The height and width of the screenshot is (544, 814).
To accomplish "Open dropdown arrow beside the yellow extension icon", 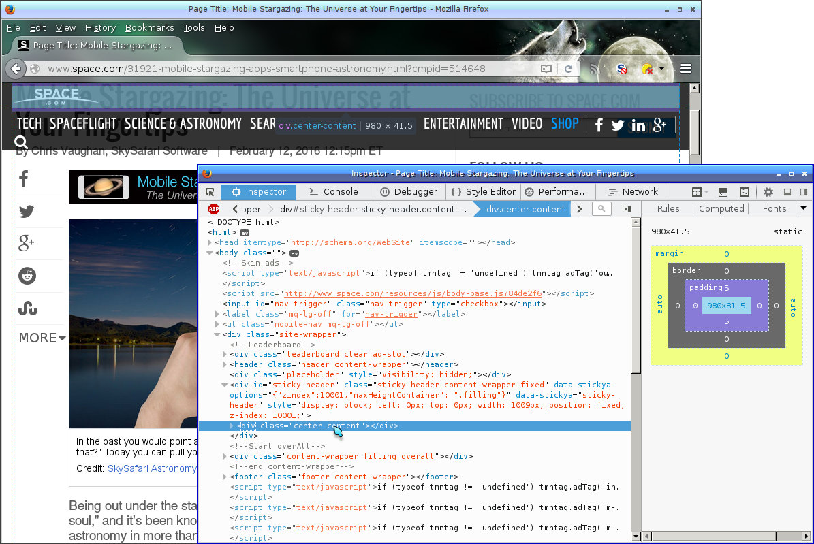I will 661,69.
